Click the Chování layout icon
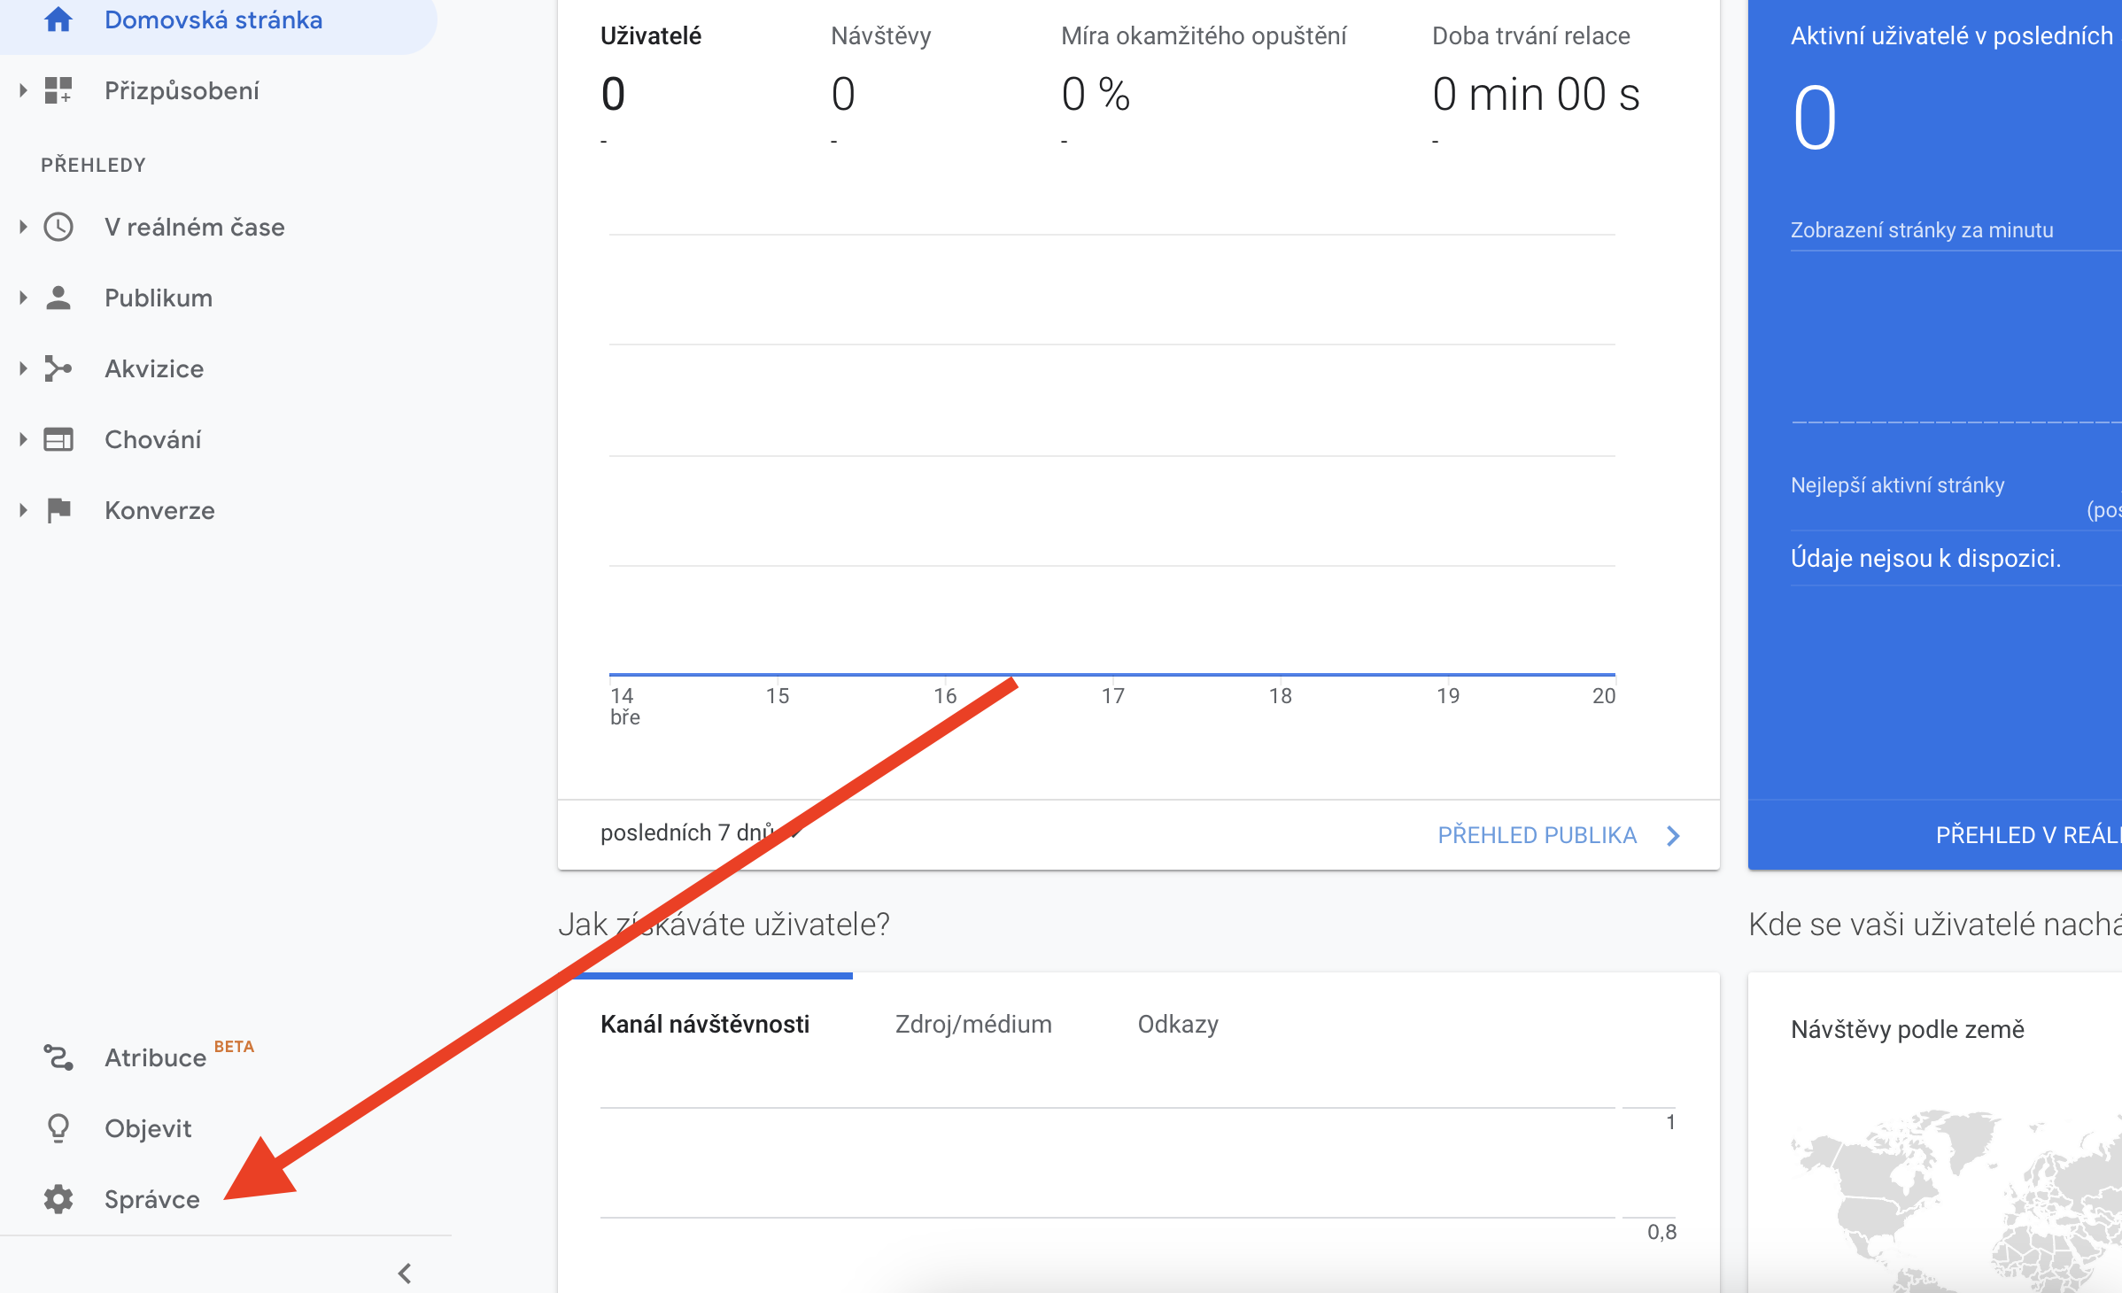This screenshot has width=2122, height=1293. coord(58,439)
